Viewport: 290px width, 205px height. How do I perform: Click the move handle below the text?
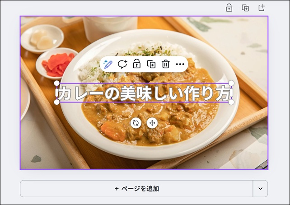[152, 123]
